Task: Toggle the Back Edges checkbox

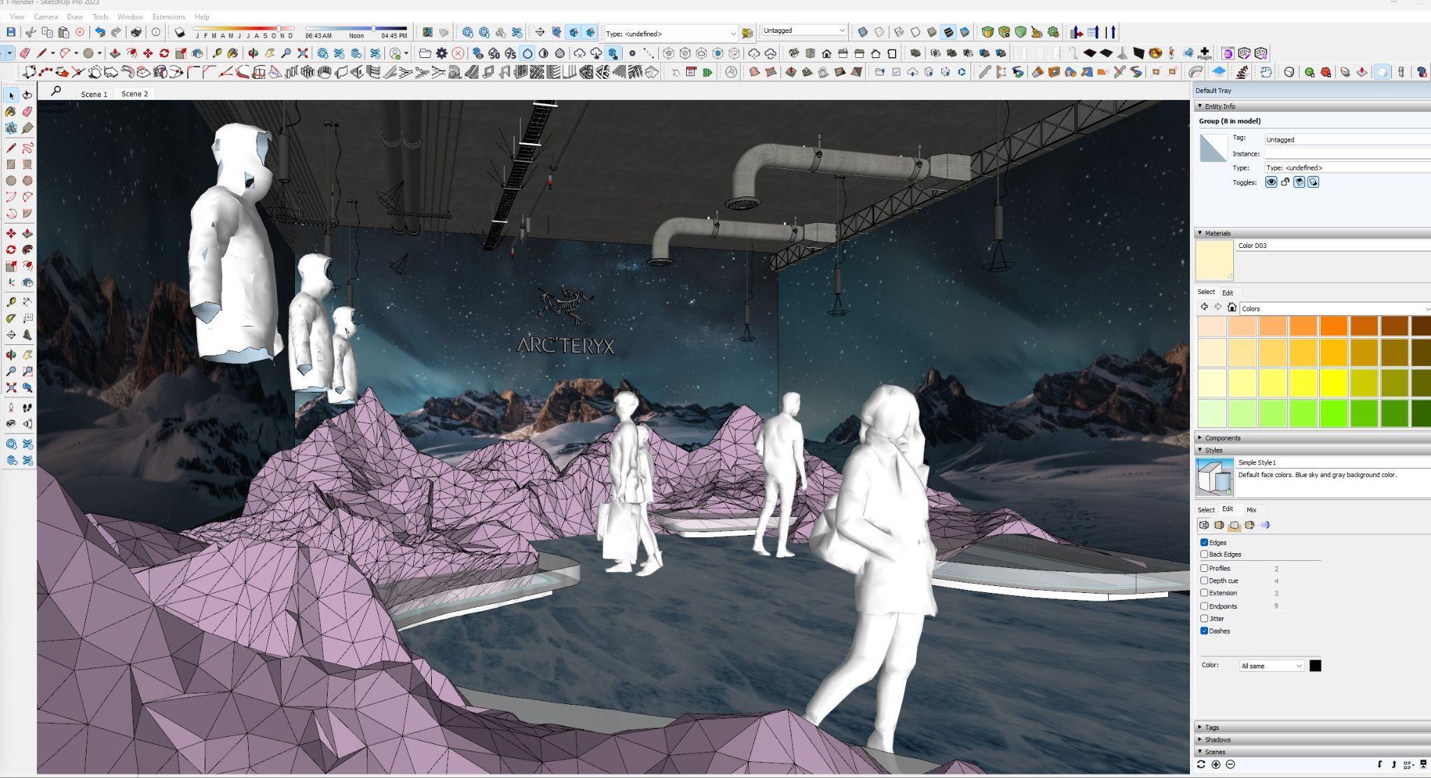Action: [1204, 555]
